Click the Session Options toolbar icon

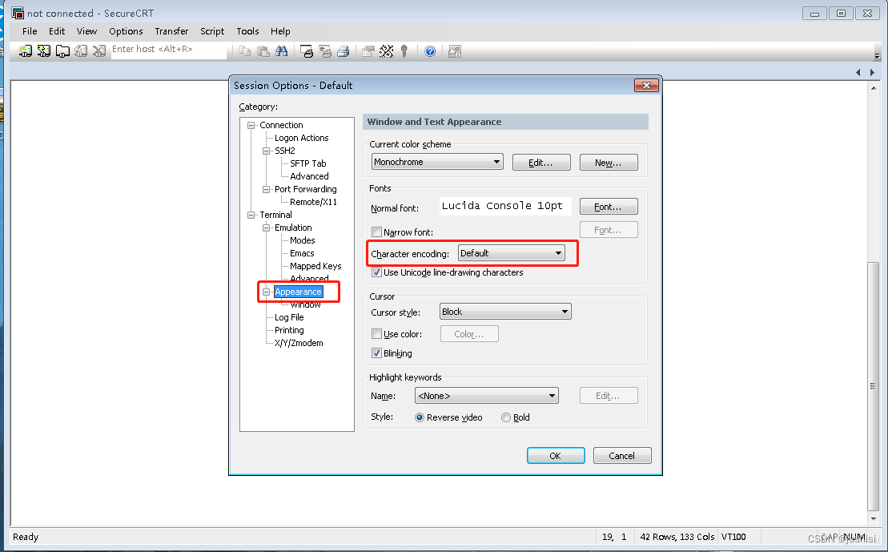pos(368,51)
